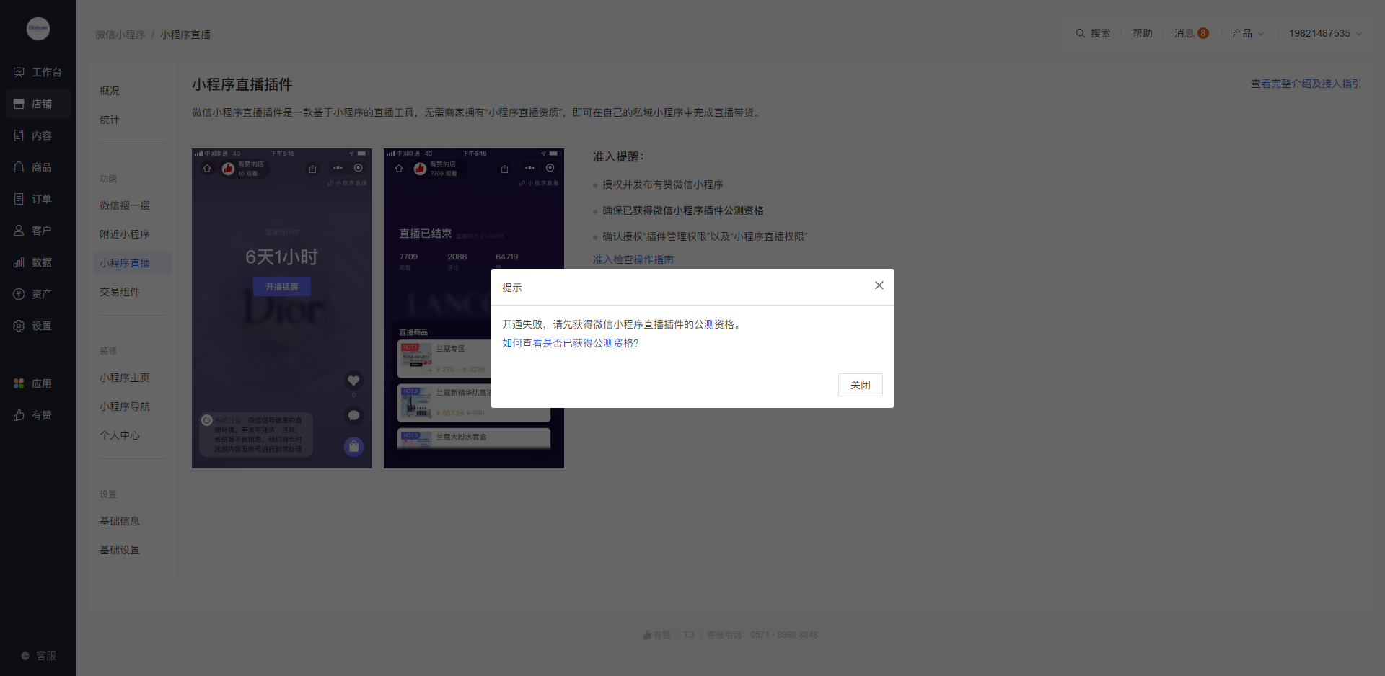
Task: Go to 资产 in the left sidebar
Action: 38,294
